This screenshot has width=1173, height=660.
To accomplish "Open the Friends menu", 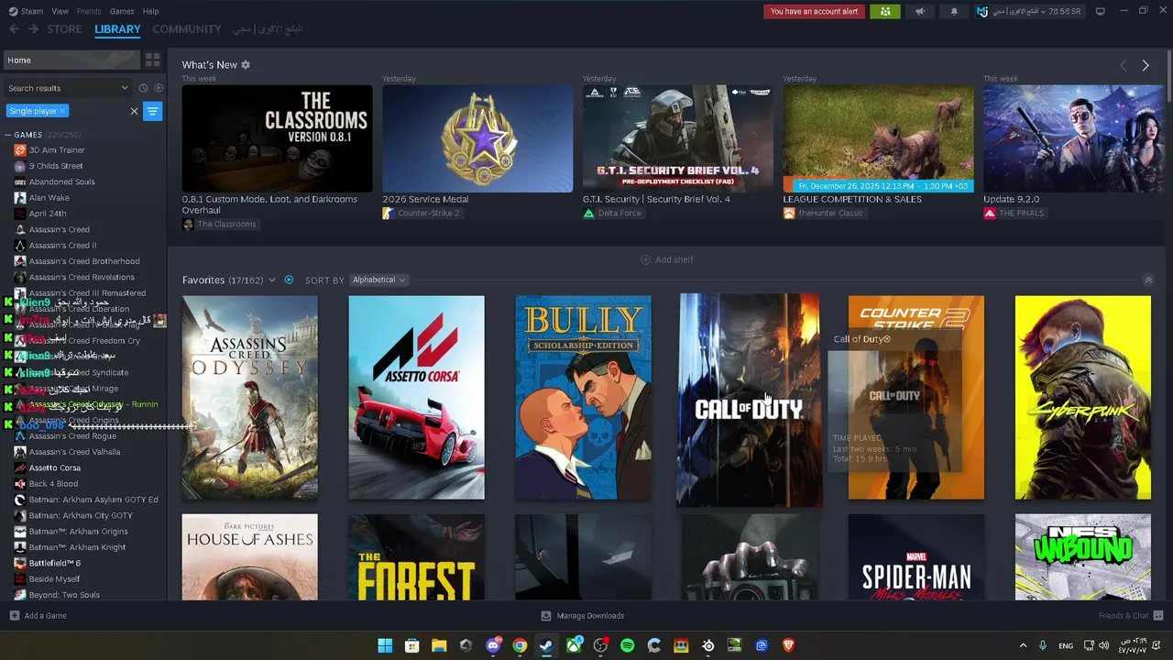I will coord(89,11).
